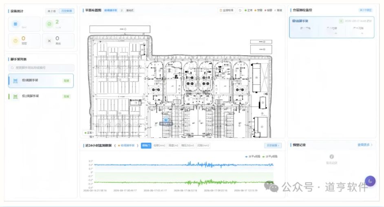
Task: Open 历史数据 in the 24-hour data panel
Action: point(273,145)
